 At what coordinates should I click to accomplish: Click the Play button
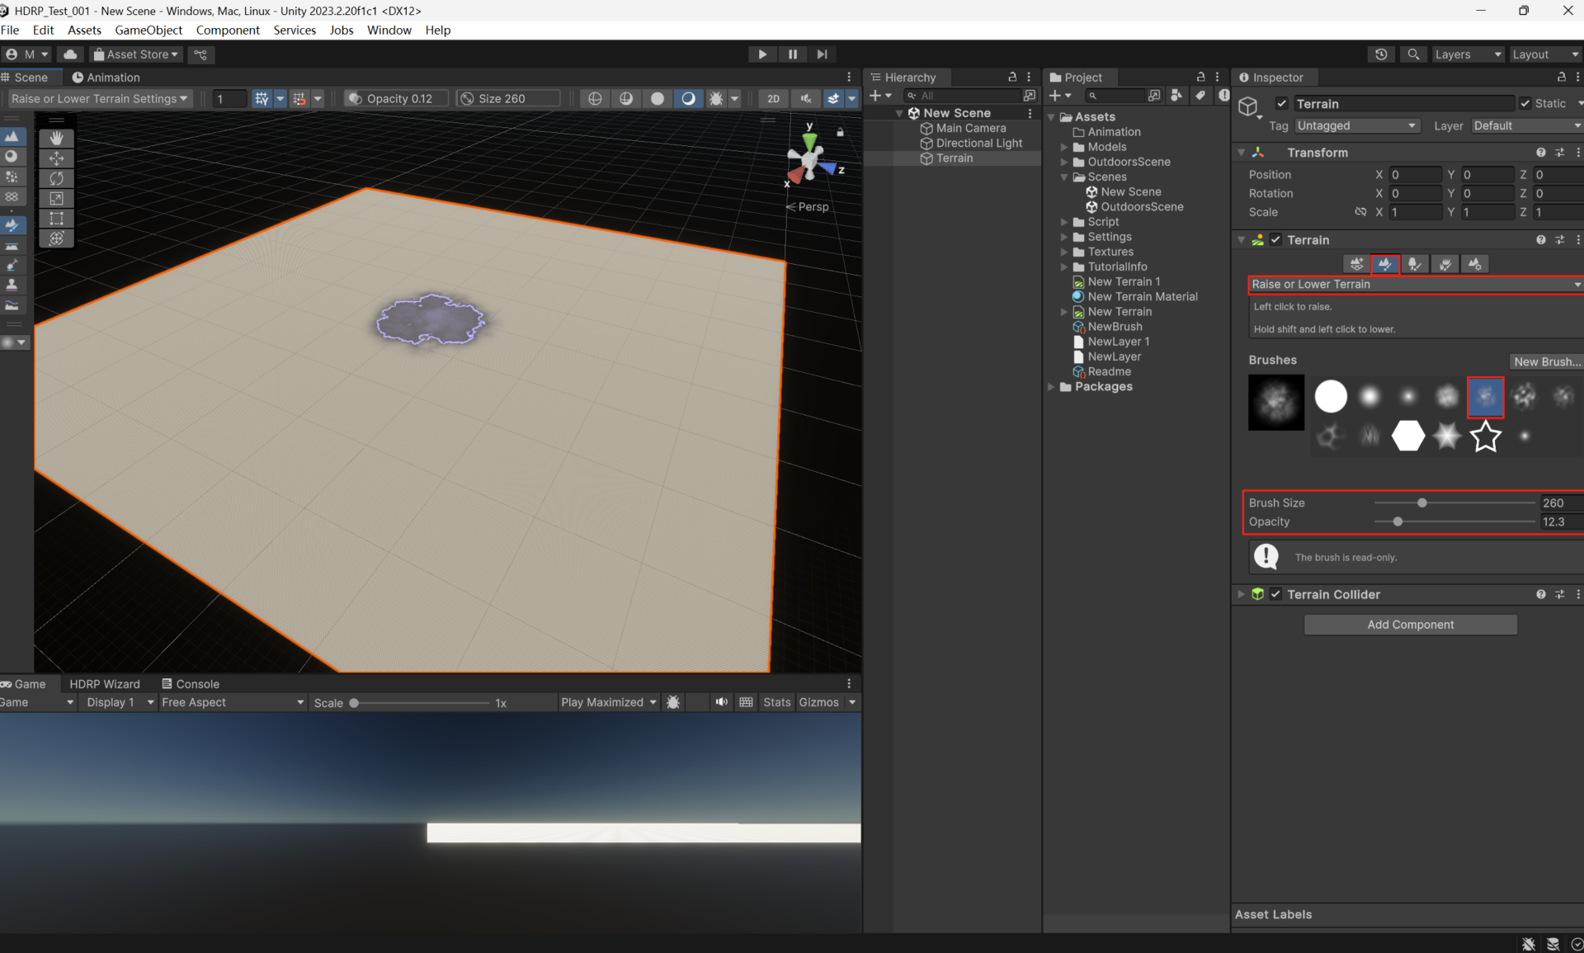(x=761, y=54)
